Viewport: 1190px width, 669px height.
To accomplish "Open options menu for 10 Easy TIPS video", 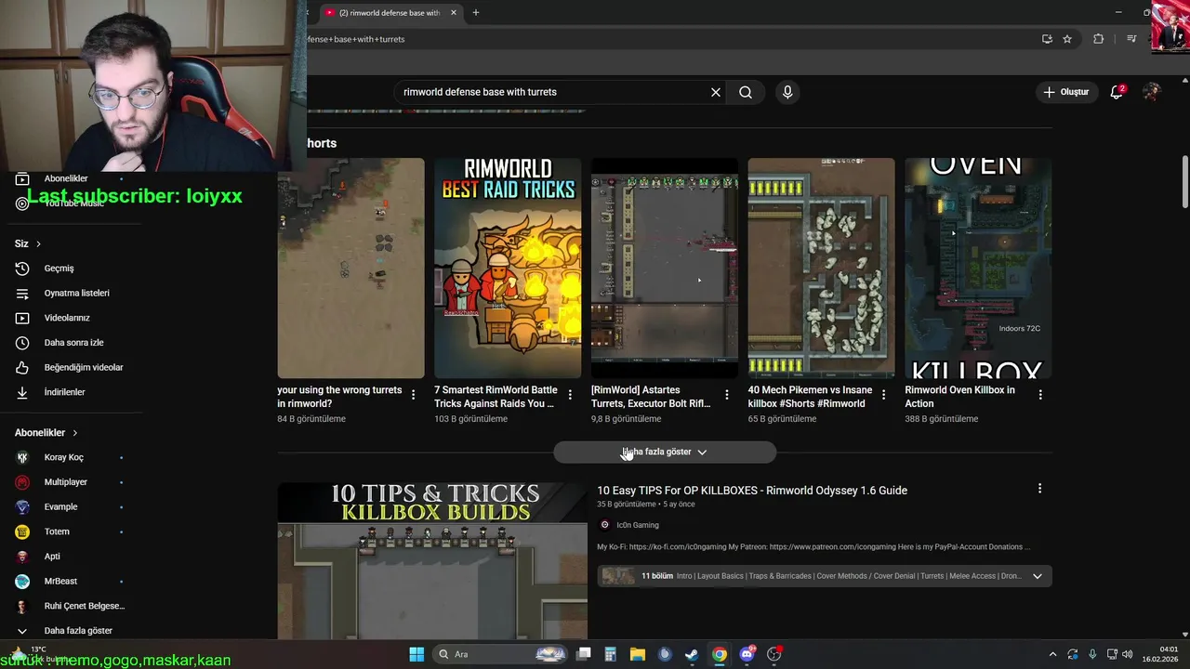I will (x=1039, y=489).
